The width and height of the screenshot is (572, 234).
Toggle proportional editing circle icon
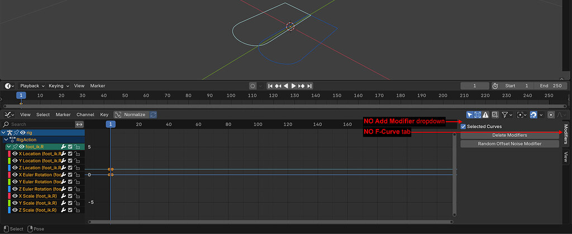coord(551,114)
